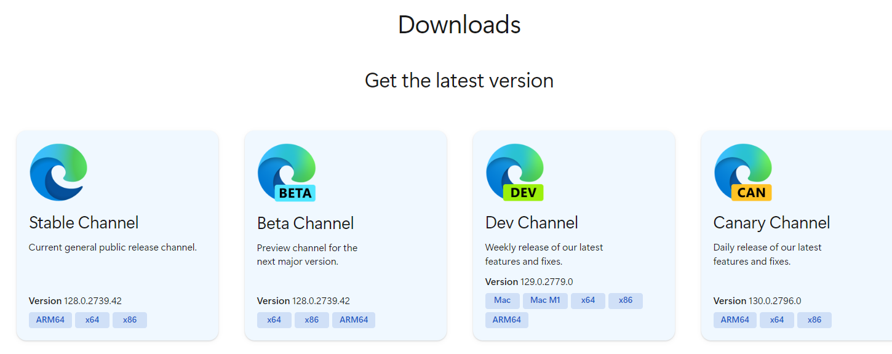The image size is (892, 354).
Task: Click the Stable Channel Edge logo
Action: pos(58,172)
